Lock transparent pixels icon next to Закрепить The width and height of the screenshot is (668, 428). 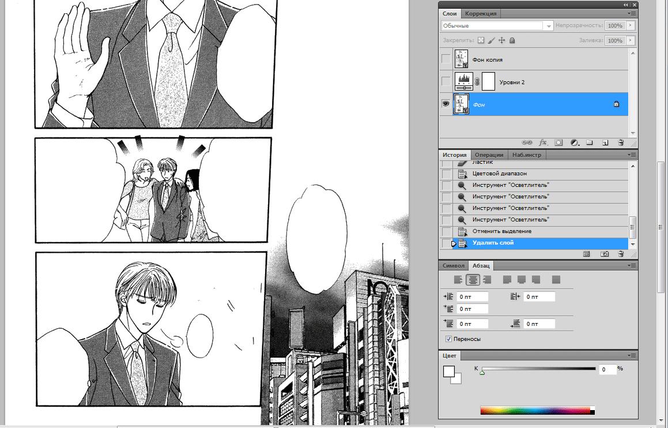tap(481, 40)
